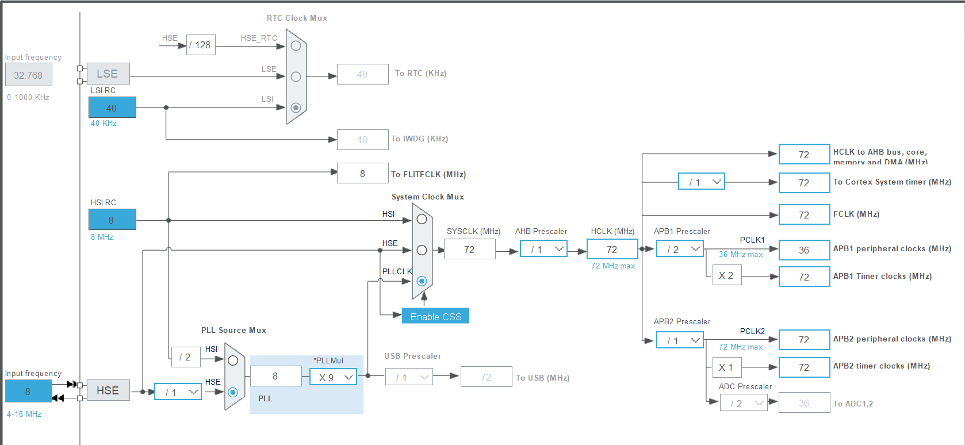Select LSE radio in RTC Clock Mux

(x=296, y=76)
